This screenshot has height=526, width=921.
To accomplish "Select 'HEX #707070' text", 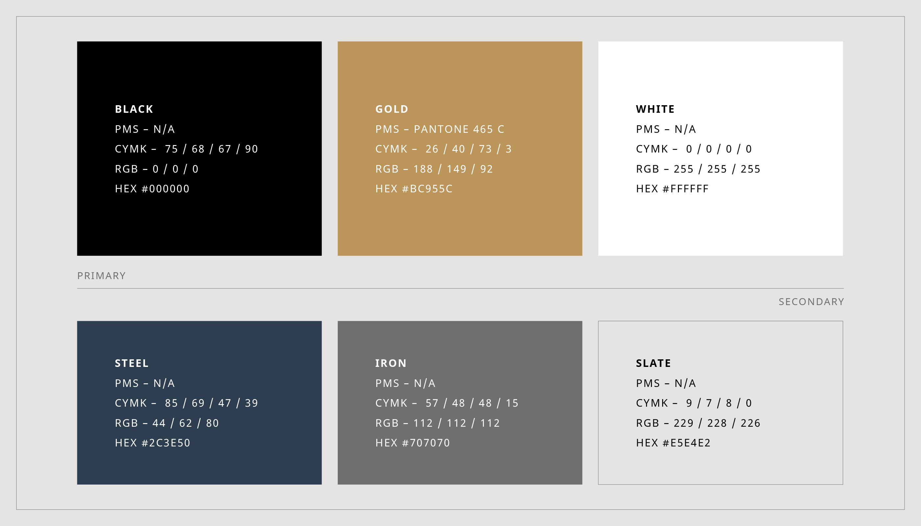I will click(412, 442).
